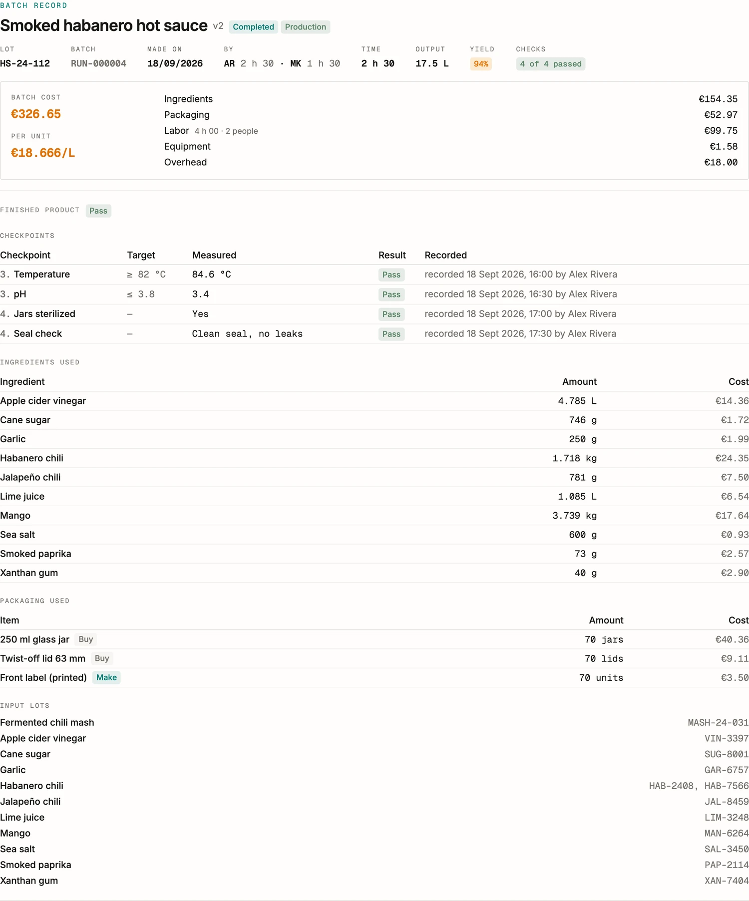Click the "Production" badge beside the title

pos(306,27)
